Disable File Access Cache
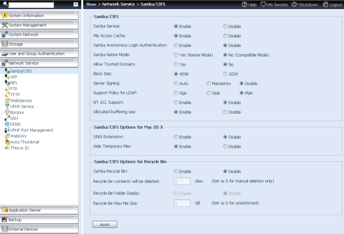 click(x=225, y=36)
